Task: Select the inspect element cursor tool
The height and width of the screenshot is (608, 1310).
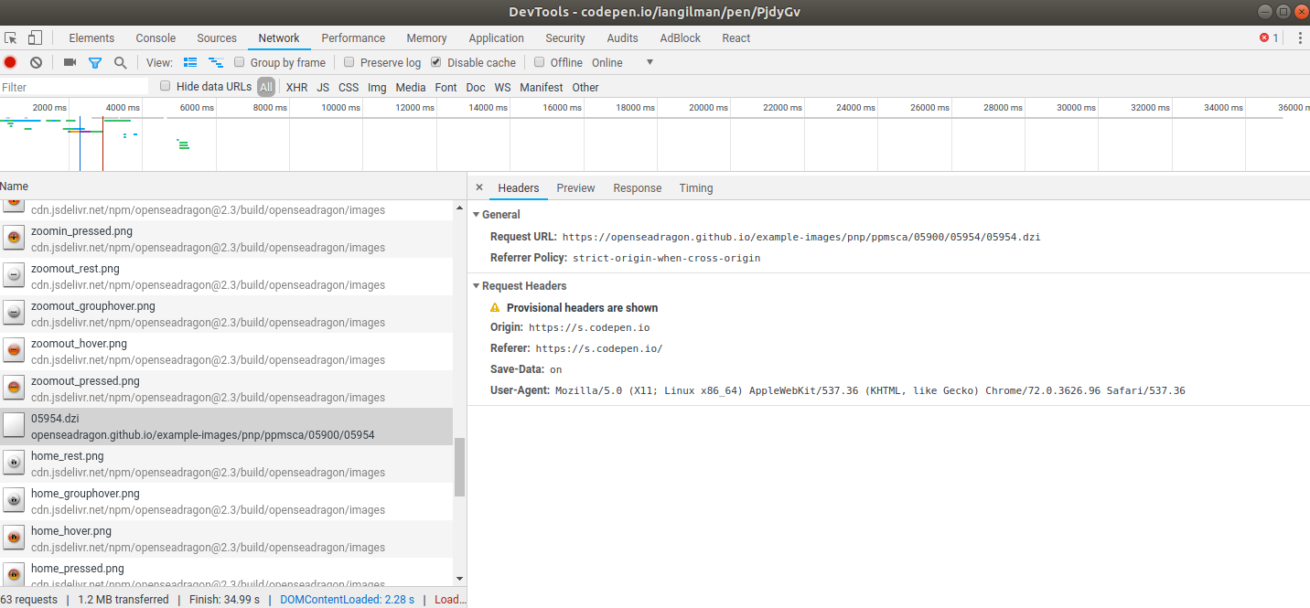Action: (x=11, y=37)
